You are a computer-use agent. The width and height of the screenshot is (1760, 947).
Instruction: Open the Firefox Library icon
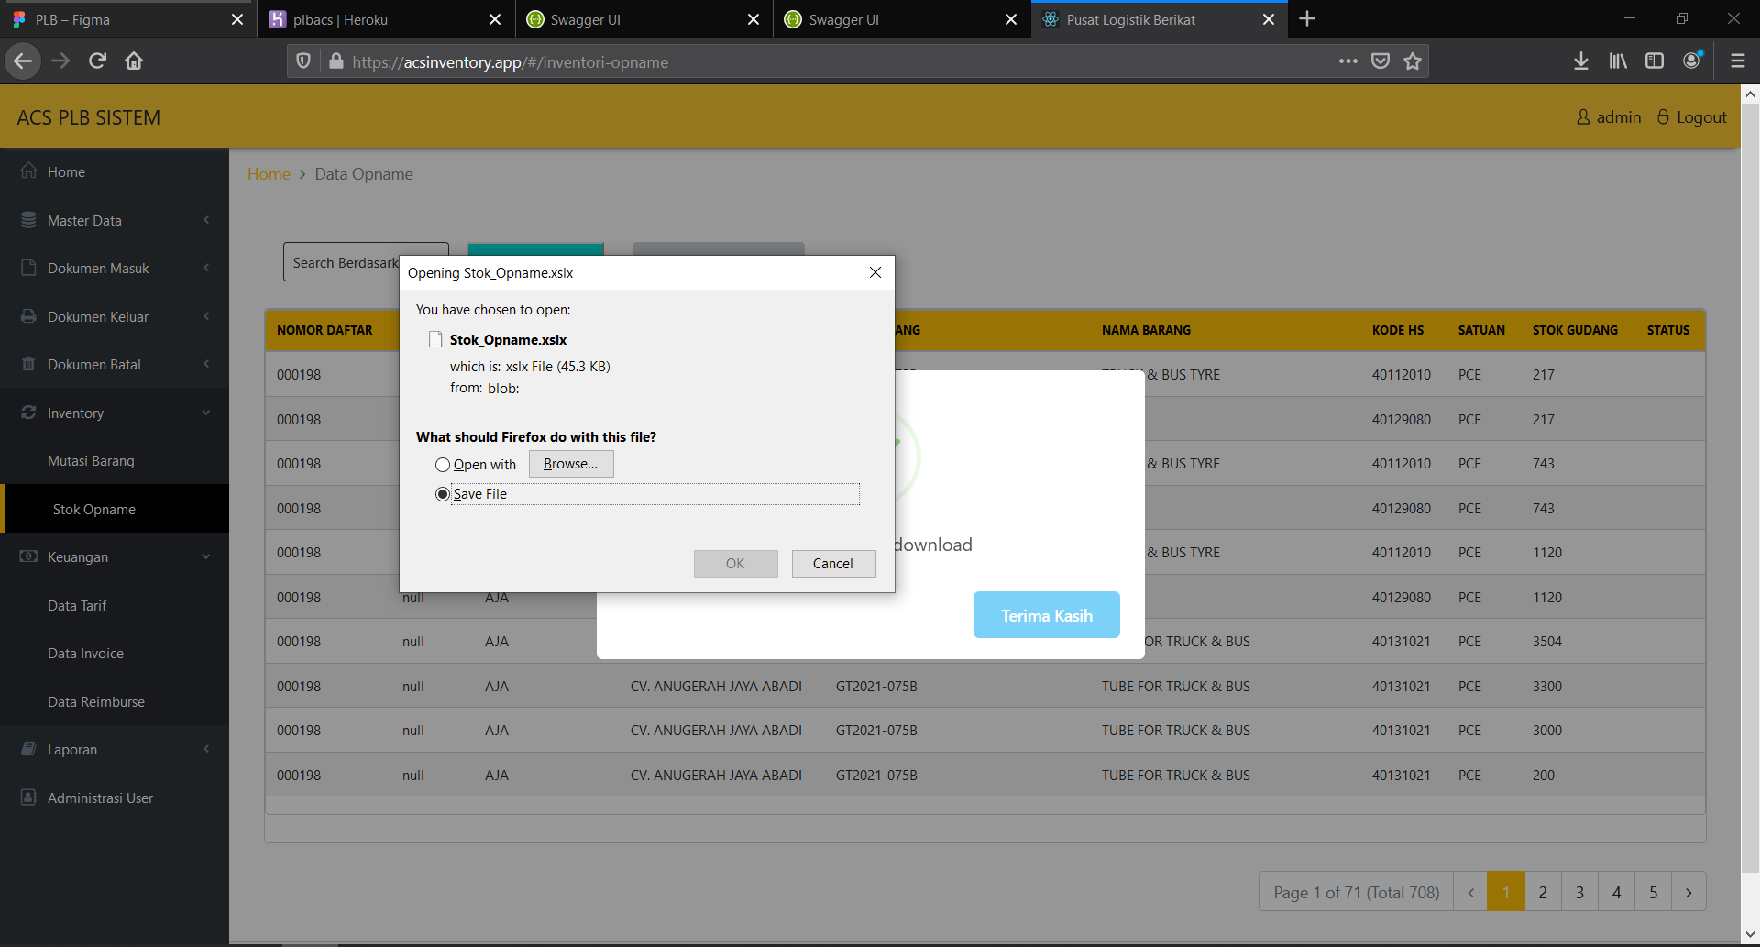point(1618,61)
